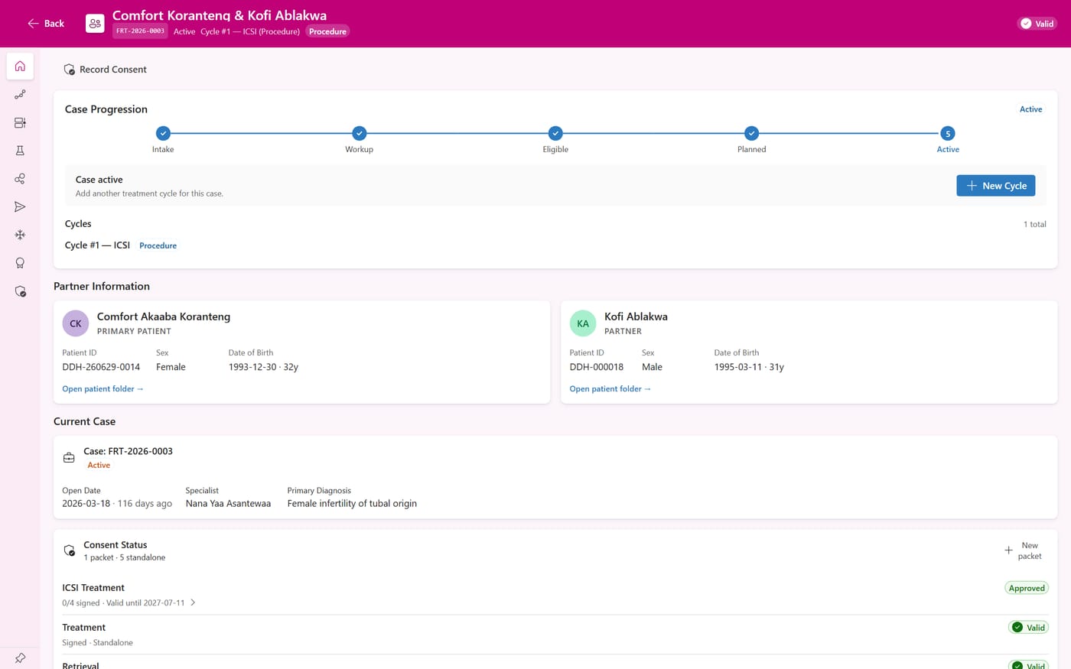Pin the sidebar with the pin icon
Image resolution: width=1071 pixels, height=669 pixels.
[x=20, y=658]
